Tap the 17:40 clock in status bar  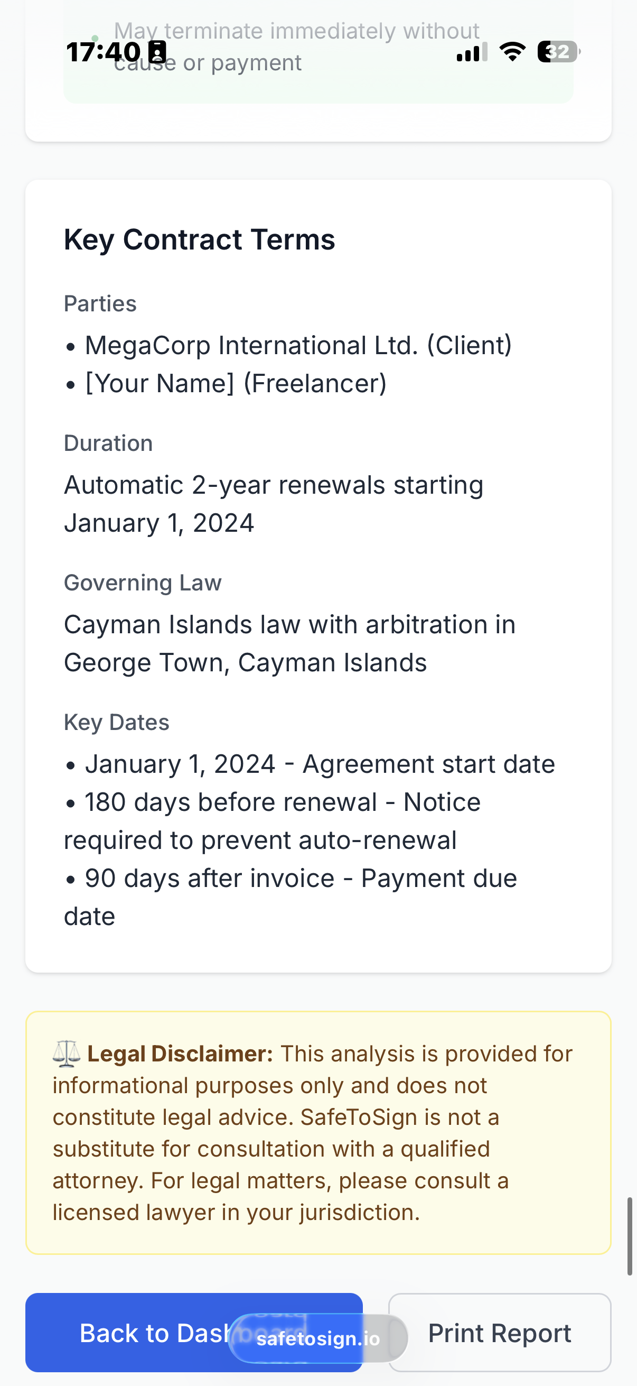pyautogui.click(x=103, y=52)
